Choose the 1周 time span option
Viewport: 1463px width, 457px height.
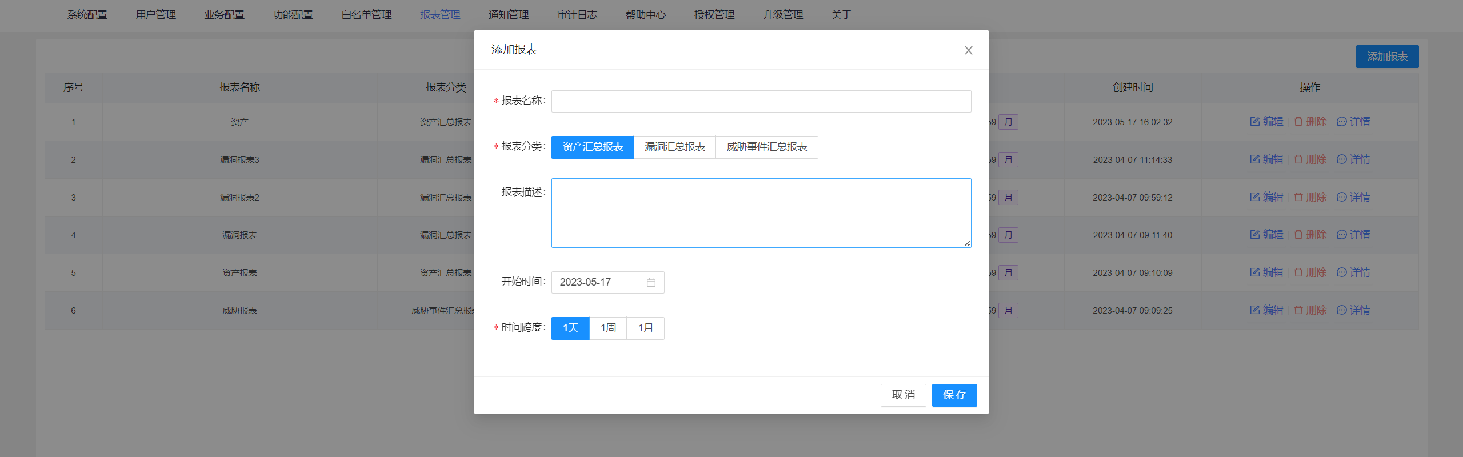608,328
